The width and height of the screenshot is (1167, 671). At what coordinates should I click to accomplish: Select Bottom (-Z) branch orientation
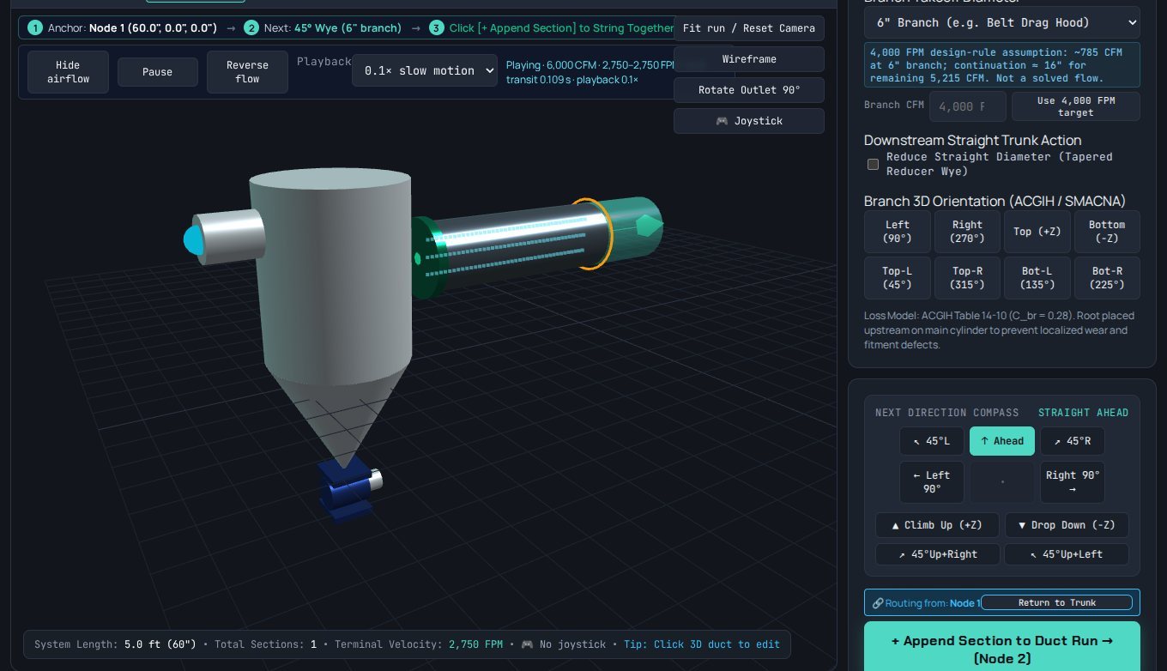[1107, 232]
